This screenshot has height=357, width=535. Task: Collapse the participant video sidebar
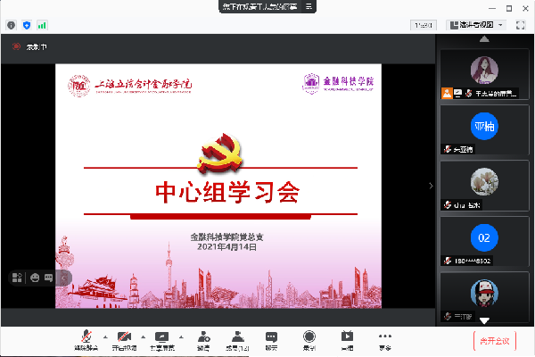pos(431,186)
